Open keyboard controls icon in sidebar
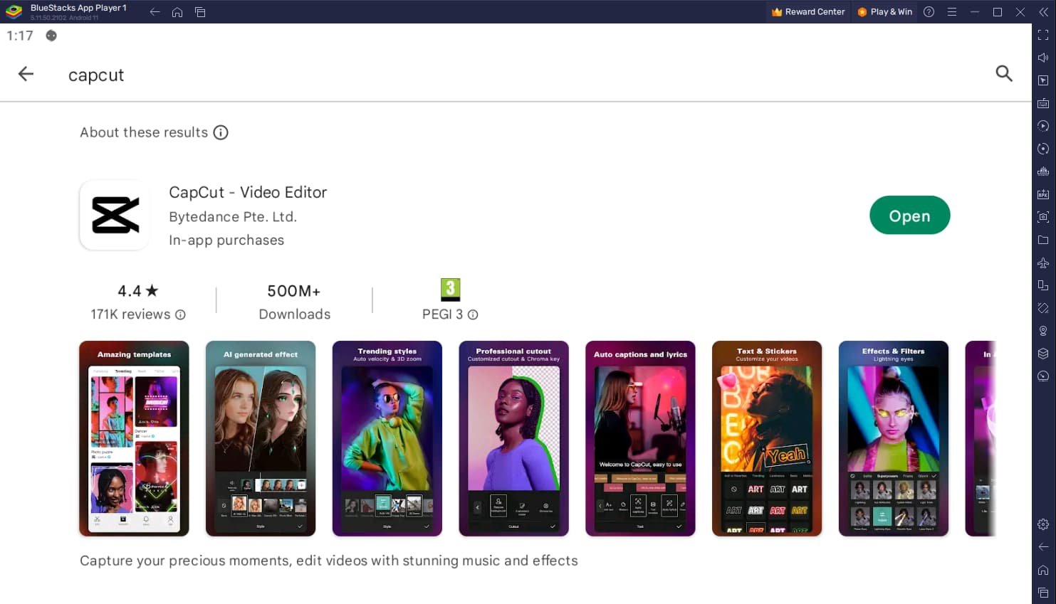Viewport: 1056px width, 604px height. (x=1043, y=103)
